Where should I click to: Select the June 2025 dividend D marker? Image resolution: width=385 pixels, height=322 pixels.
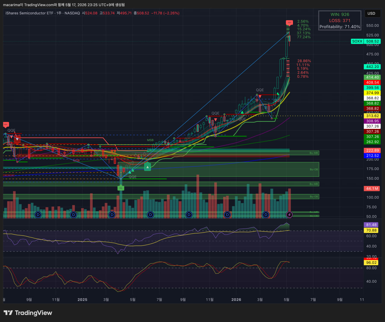coord(150,215)
